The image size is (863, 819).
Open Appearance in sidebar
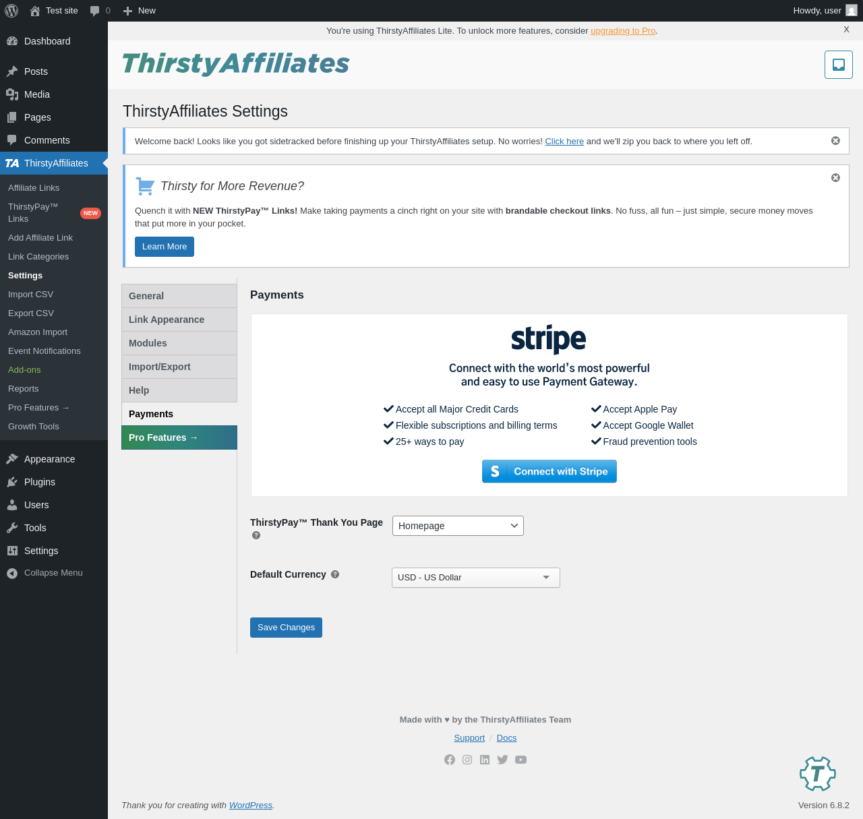54,459
